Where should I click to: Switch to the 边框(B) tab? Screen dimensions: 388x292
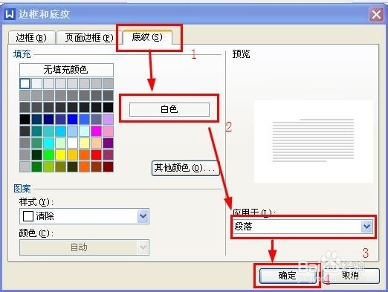pyautogui.click(x=31, y=38)
